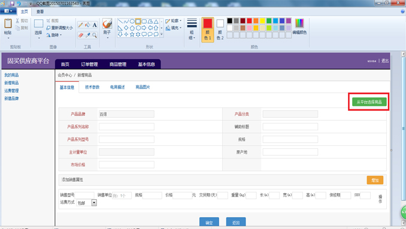Viewport: 406px width, 229px height.
Task: Choose the Up arrow shape
Action: click(x=156, y=28)
